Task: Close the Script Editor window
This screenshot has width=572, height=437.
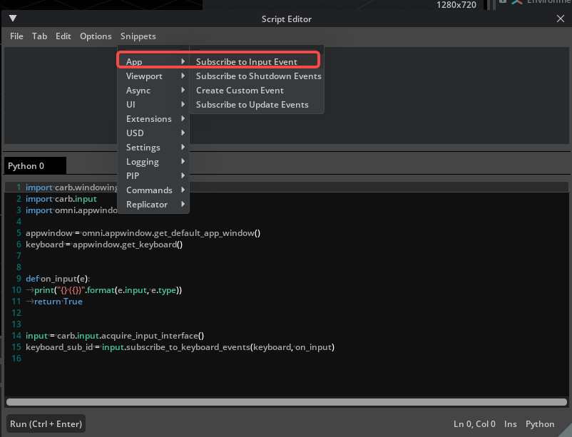Action: click(561, 19)
